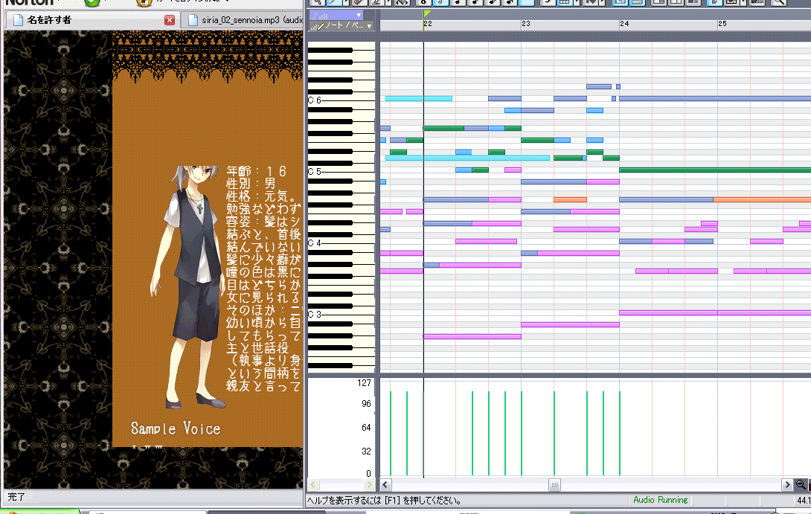Jump to measure 25 on the ruler
Screen dimensions: 811x514
click(x=722, y=24)
